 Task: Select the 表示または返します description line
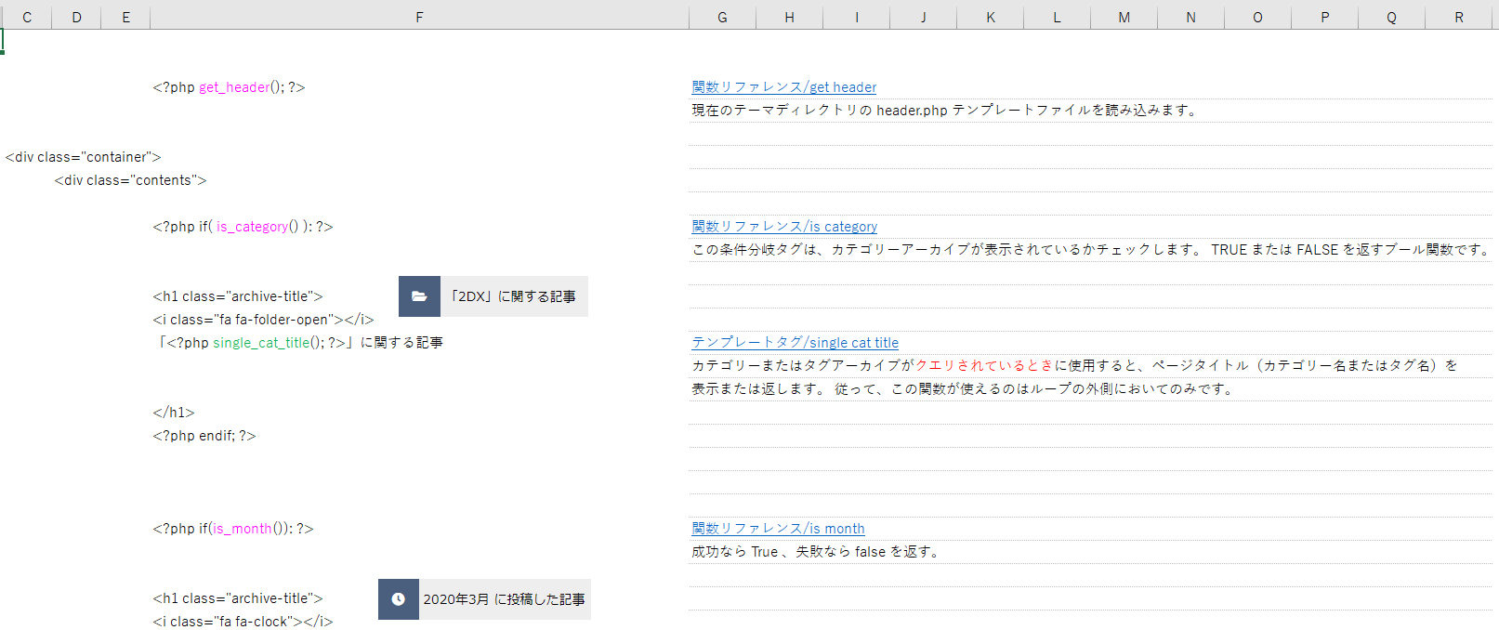coord(964,389)
